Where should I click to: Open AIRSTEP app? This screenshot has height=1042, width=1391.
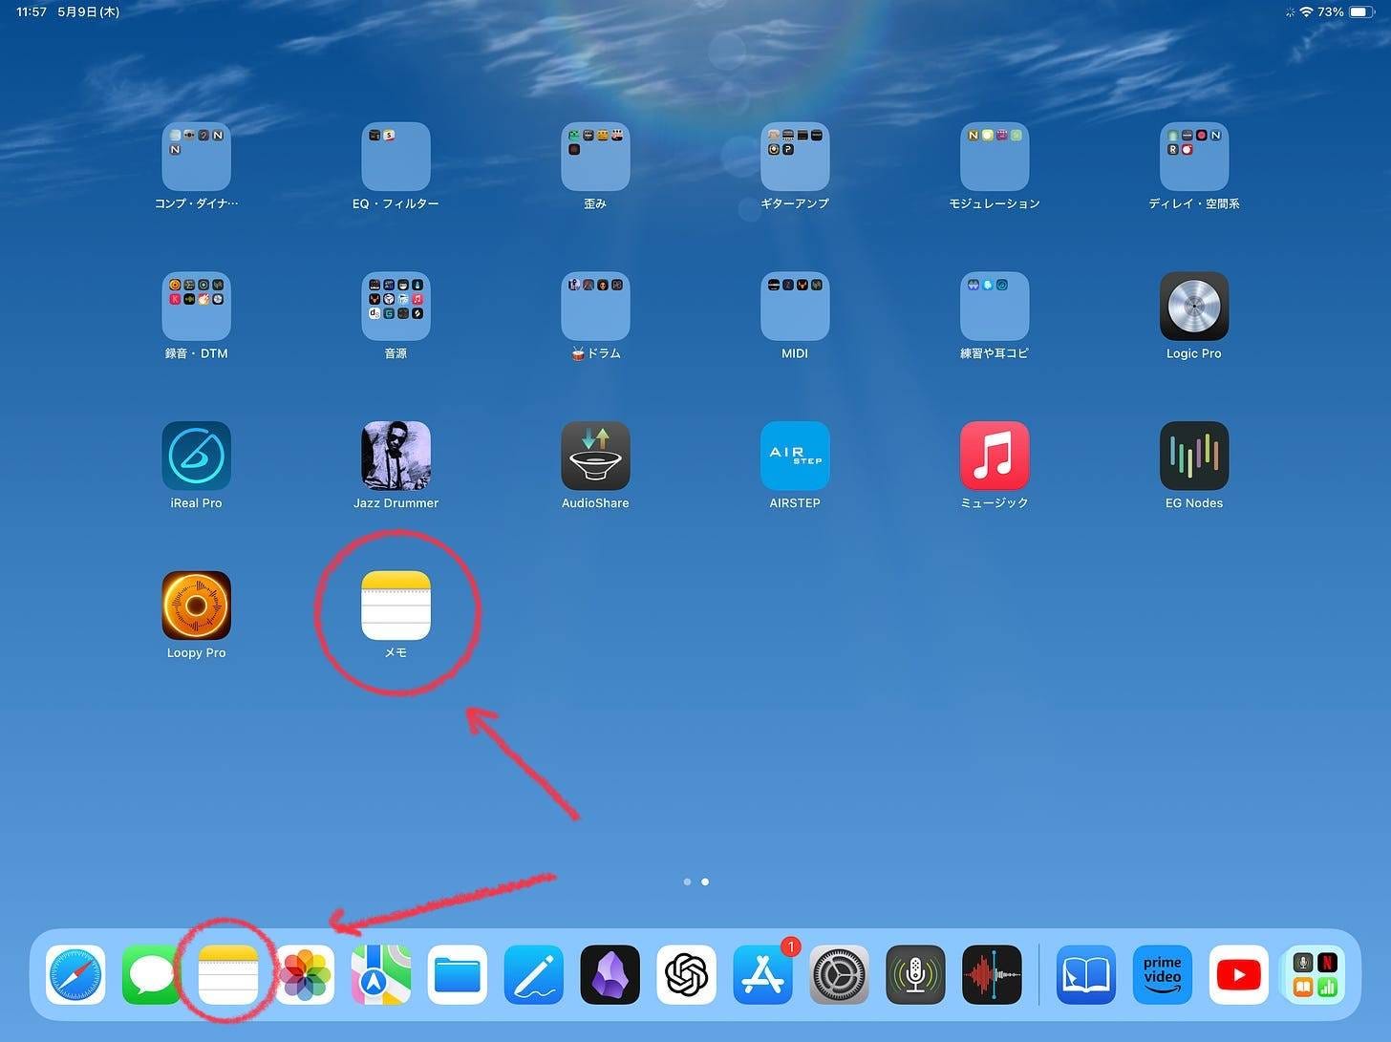[795, 456]
